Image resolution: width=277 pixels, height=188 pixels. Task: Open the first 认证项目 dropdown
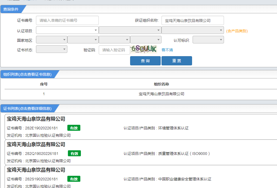pyautogui.click(x=67, y=30)
